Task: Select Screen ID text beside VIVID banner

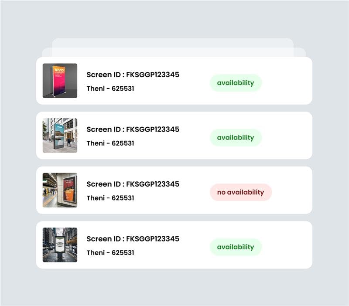Action: (x=133, y=75)
